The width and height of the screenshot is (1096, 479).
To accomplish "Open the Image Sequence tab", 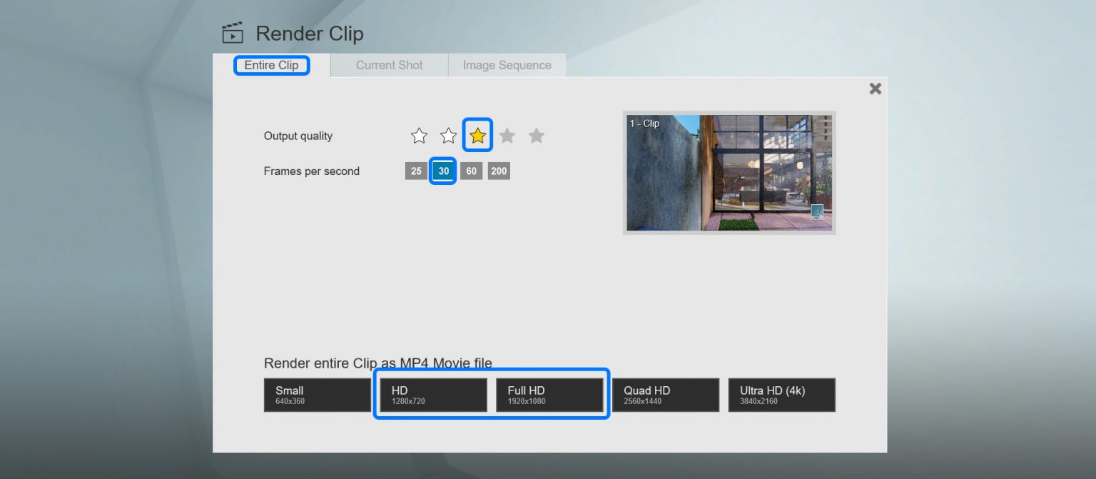I will pyautogui.click(x=507, y=65).
